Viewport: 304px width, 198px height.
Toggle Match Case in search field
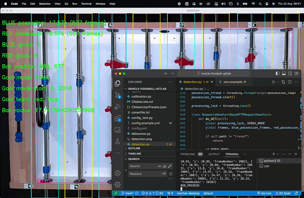coord(159,166)
